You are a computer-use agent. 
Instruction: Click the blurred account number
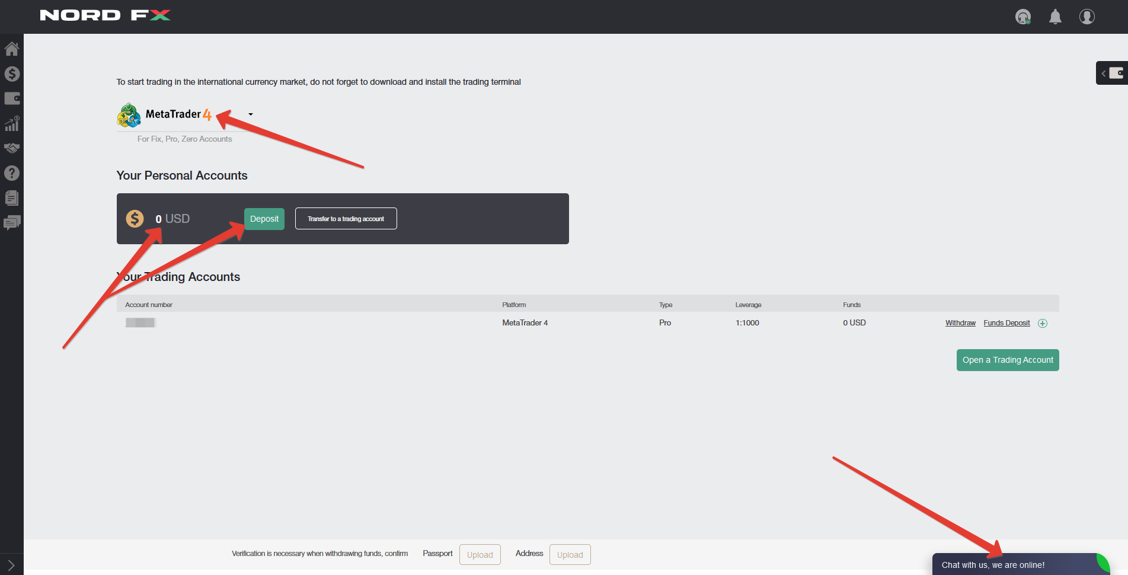pyautogui.click(x=140, y=322)
